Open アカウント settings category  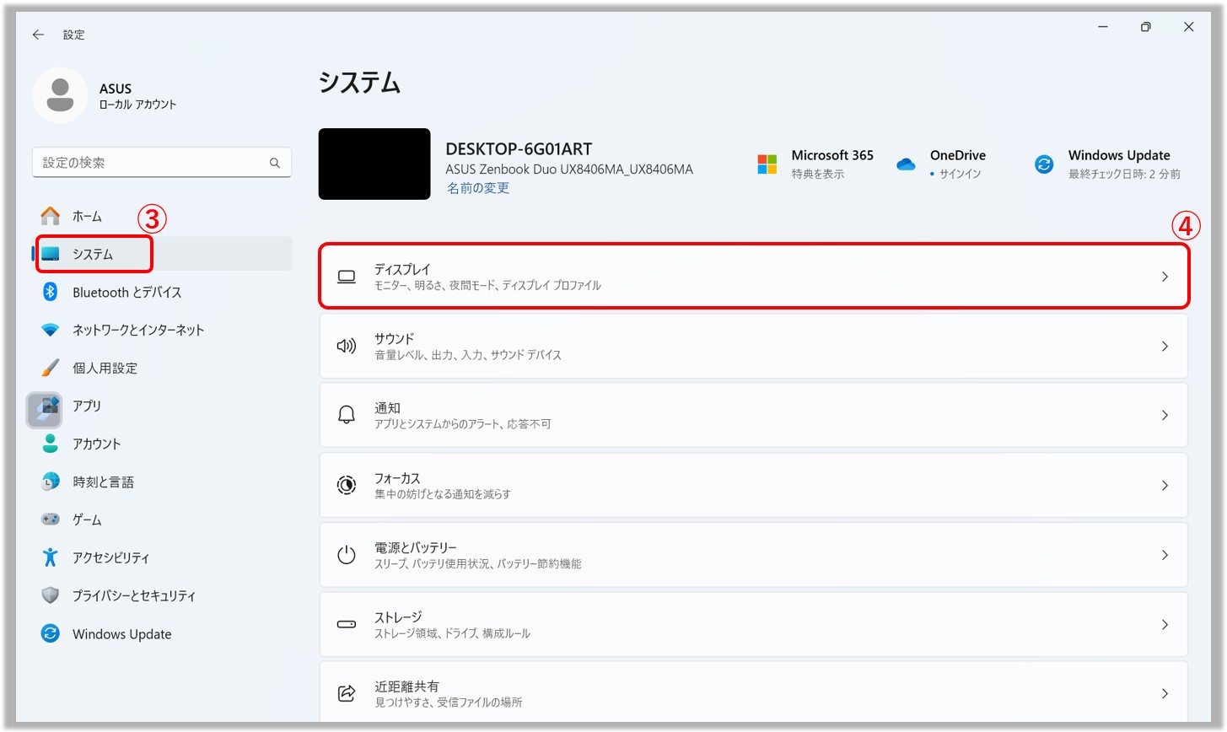point(163,444)
